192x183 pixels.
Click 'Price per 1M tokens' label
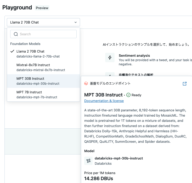pyautogui.click(x=100, y=173)
